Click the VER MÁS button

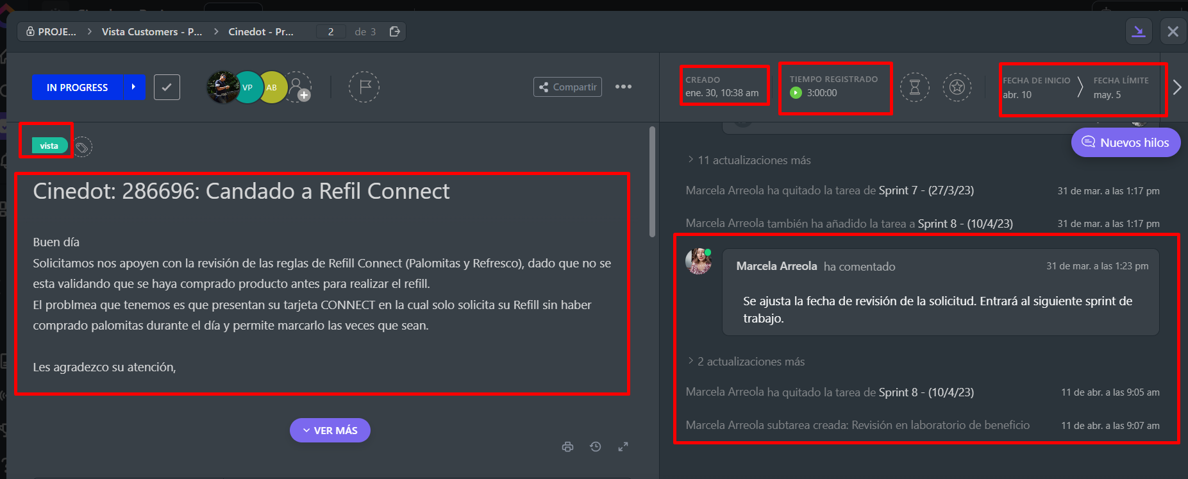pos(330,430)
